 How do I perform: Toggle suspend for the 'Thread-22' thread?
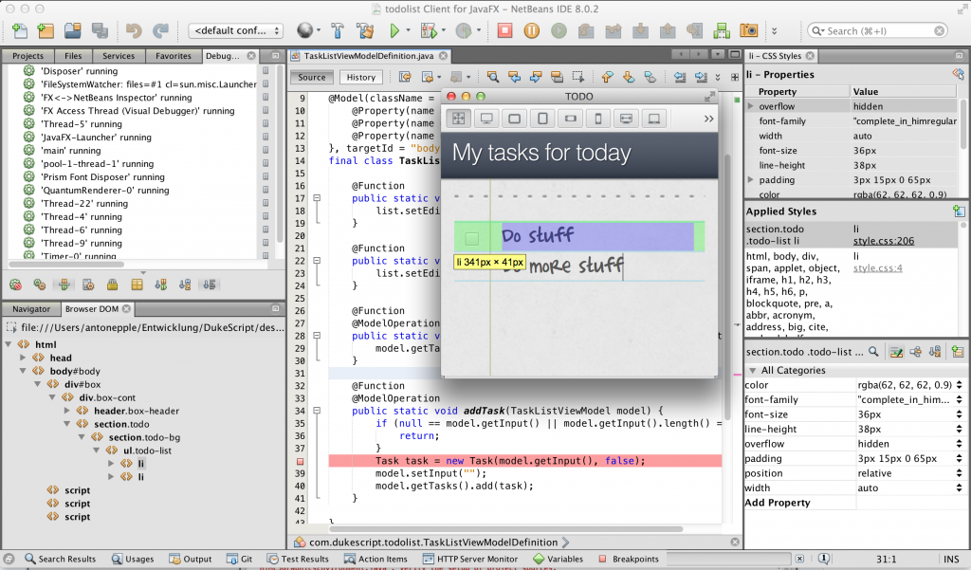[x=266, y=203]
